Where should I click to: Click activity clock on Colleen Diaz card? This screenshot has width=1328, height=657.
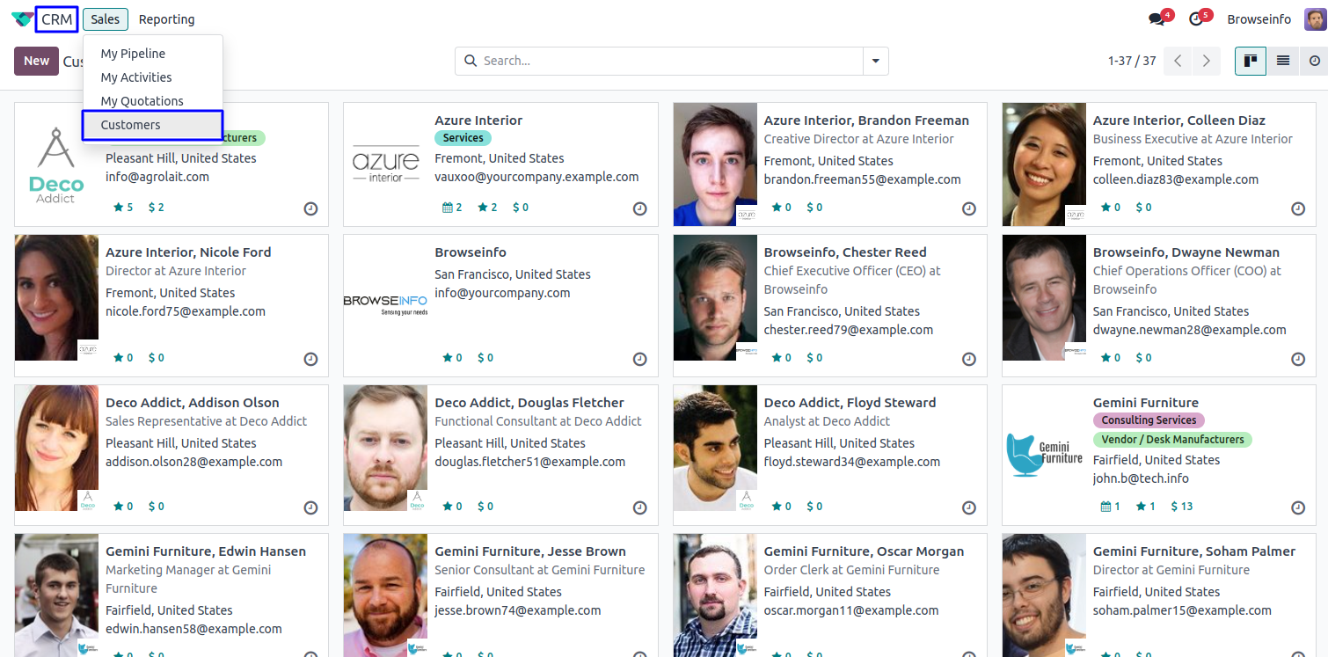tap(1297, 208)
